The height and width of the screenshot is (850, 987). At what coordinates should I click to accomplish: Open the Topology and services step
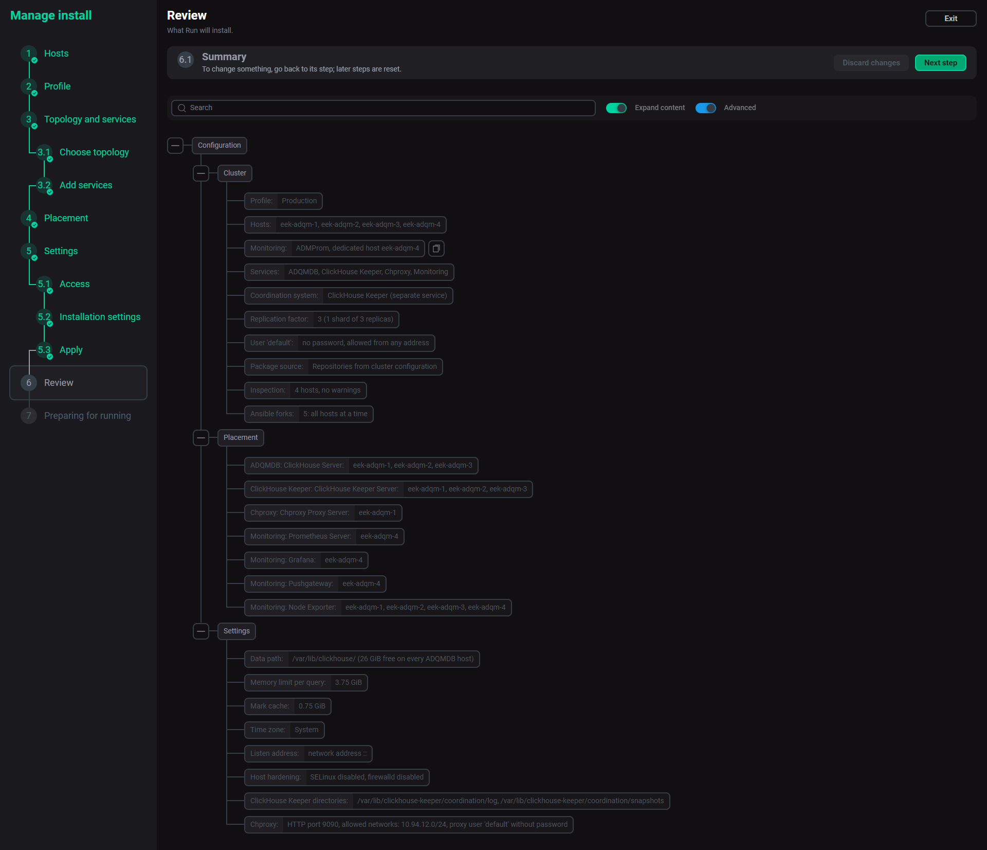pos(90,119)
